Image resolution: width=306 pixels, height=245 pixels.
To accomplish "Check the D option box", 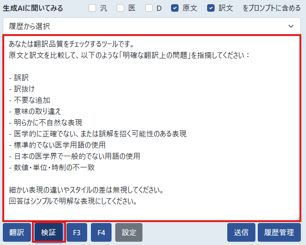I will [149, 8].
